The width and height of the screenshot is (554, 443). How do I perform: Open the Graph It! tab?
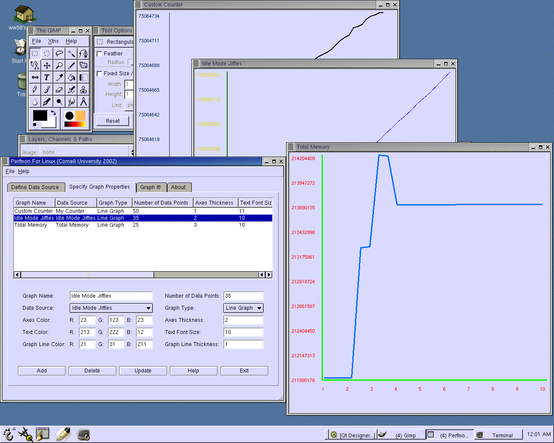[151, 187]
